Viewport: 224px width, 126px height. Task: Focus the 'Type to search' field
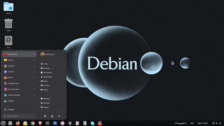coord(19,116)
